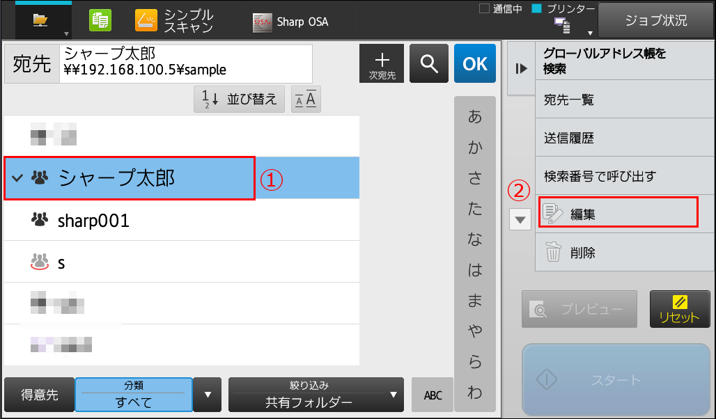Tap the green copy mode icon
The width and height of the screenshot is (716, 419).
pos(100,21)
